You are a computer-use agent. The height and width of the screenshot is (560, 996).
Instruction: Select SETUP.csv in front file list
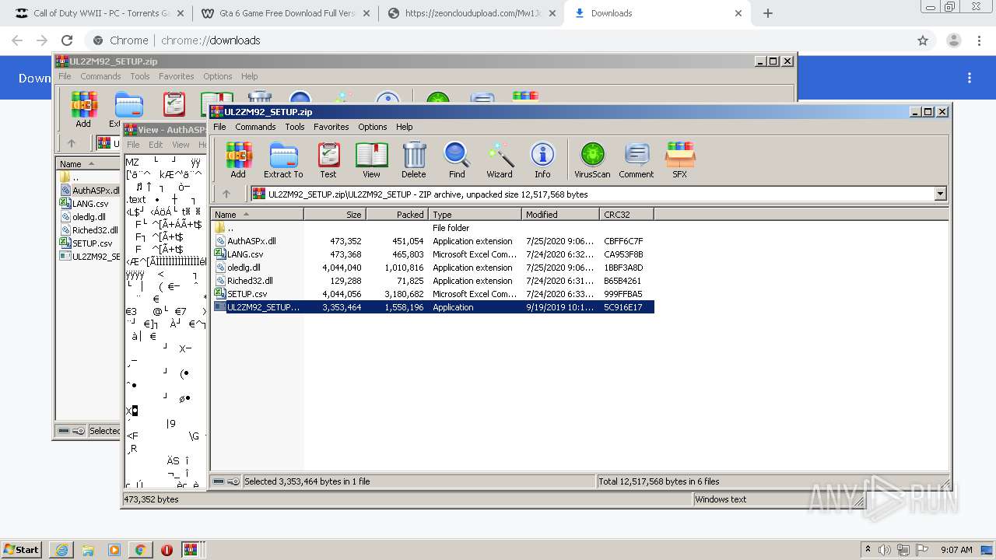tap(433, 294)
